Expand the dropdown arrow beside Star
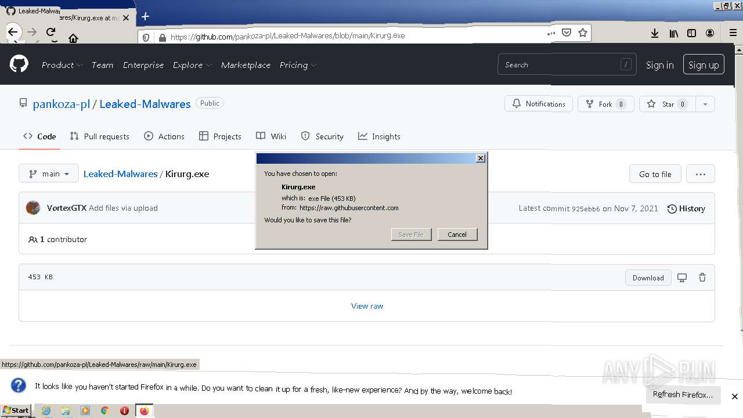 tap(705, 104)
